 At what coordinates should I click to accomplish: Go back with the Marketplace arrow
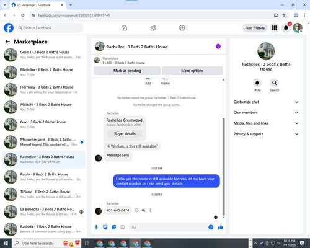(x=7, y=42)
